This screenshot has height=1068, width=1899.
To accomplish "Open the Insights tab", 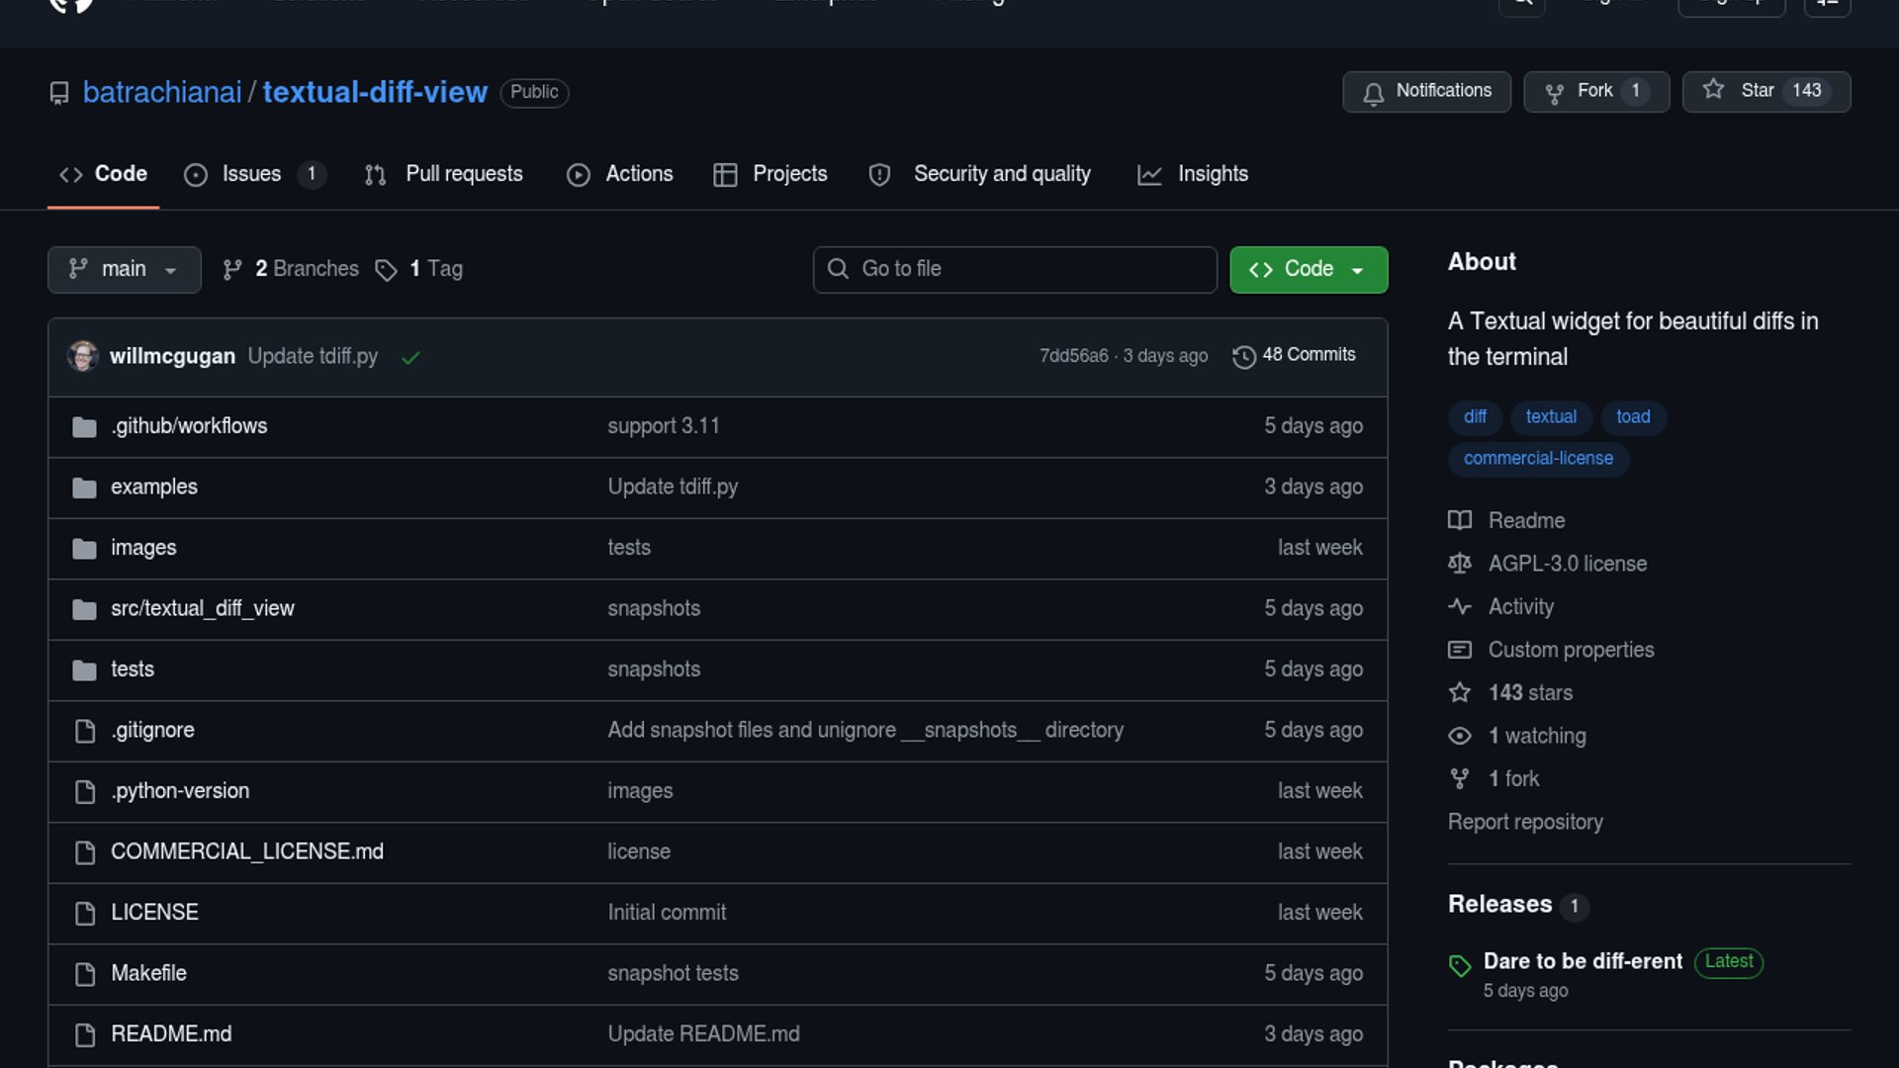I will click(x=1212, y=174).
